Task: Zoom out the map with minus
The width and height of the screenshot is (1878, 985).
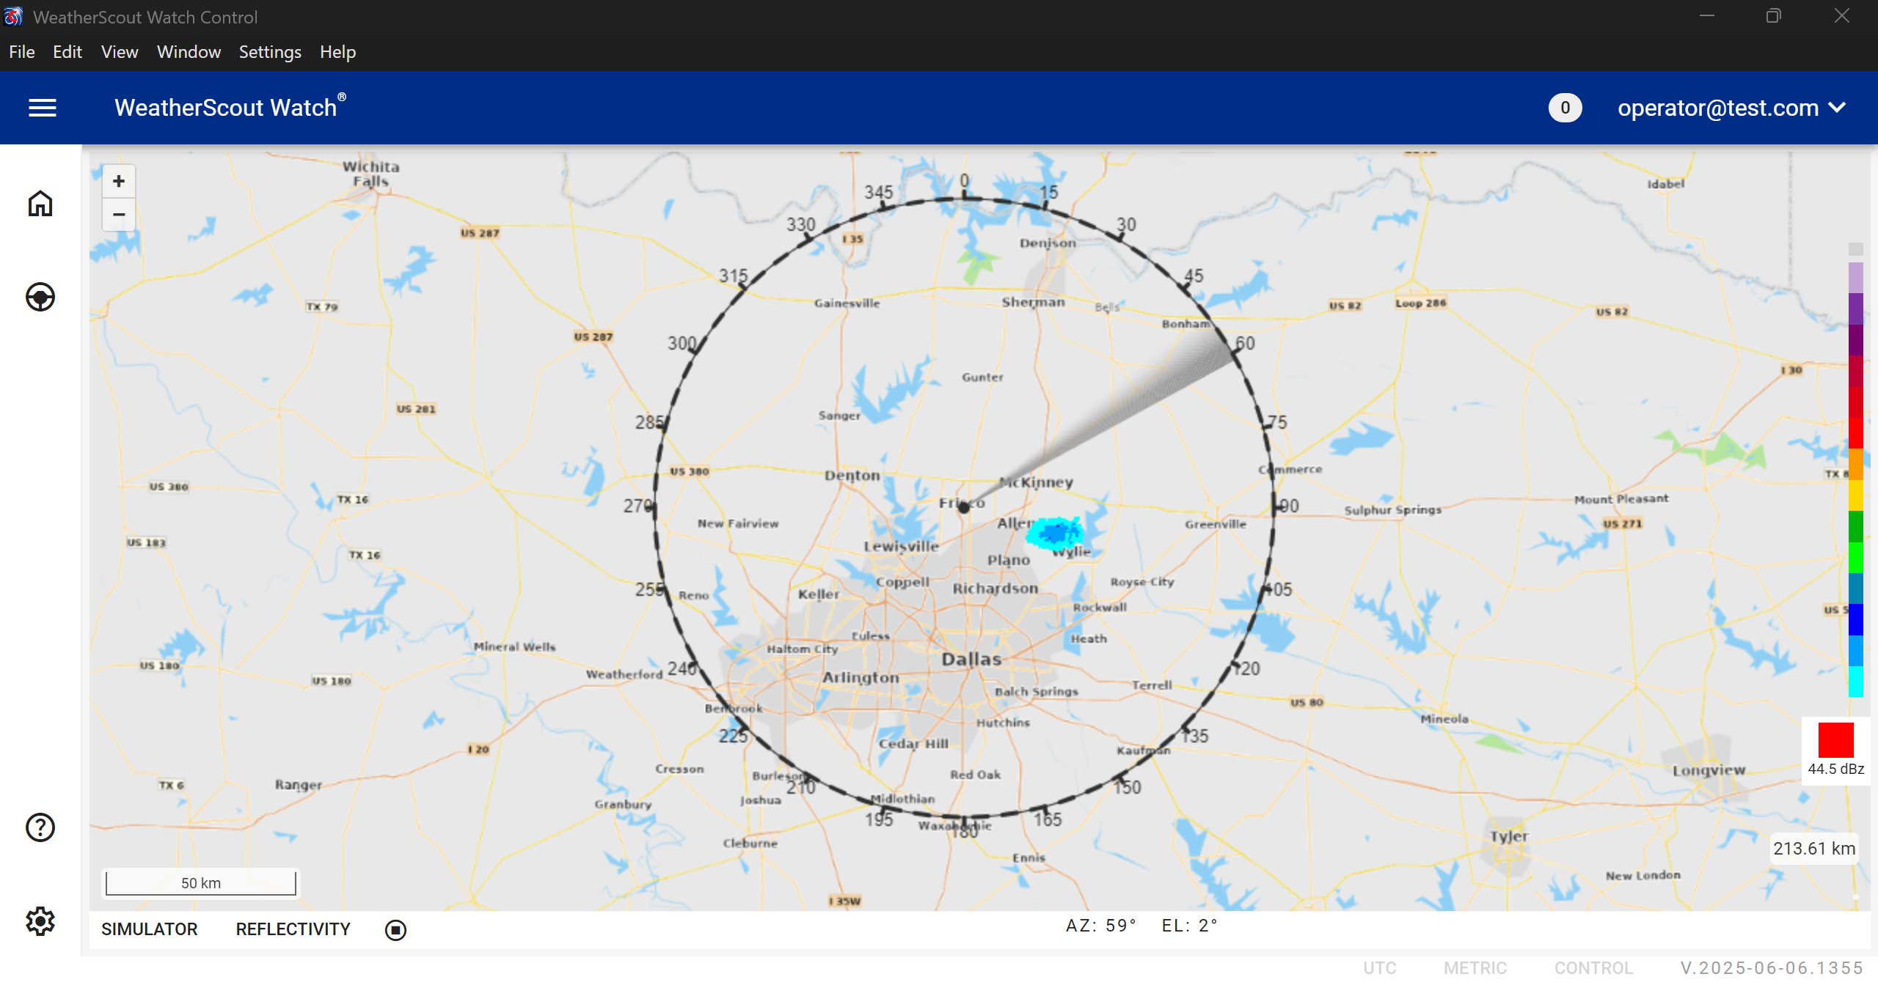Action: [x=119, y=215]
